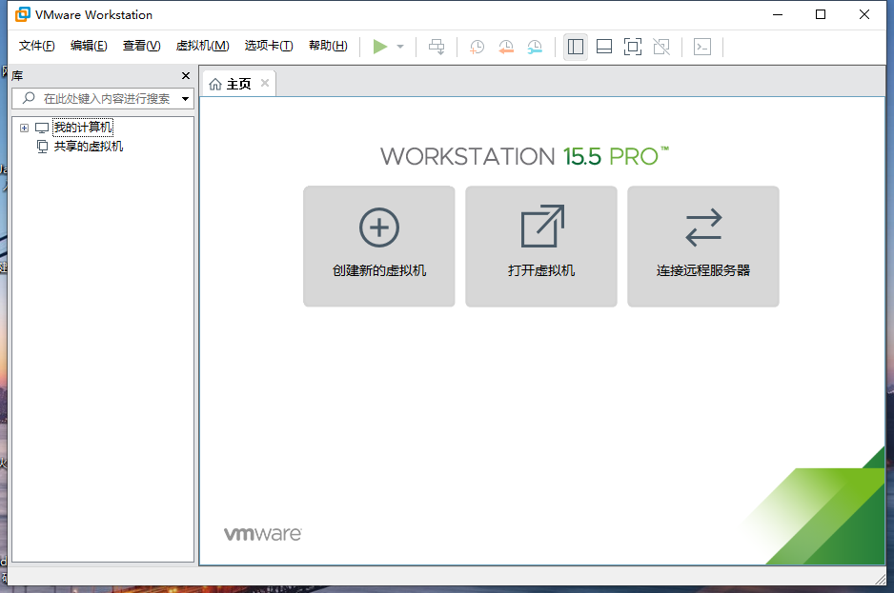The height and width of the screenshot is (593, 894).
Task: Click the full screen mode icon
Action: tap(632, 47)
